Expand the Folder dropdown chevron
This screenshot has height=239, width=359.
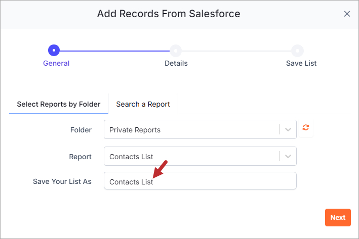(x=288, y=129)
